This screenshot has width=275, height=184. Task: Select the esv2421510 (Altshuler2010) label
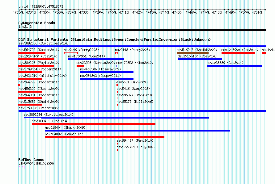[x=43, y=76]
